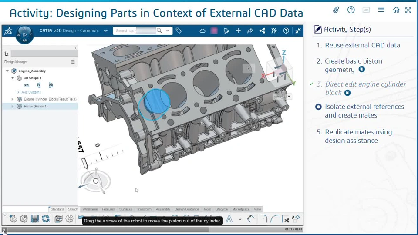418x235 pixels.
Task: Click the minimize arrows icon in CATIA bar
Action: [298, 31]
